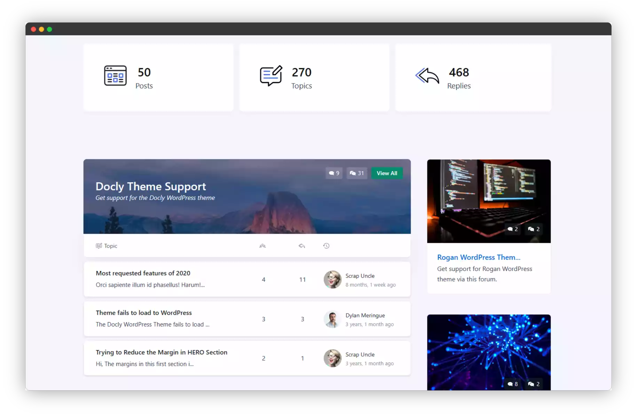This screenshot has width=637, height=415.
Task: Click the last activity clock header icon
Action: pyautogui.click(x=326, y=246)
